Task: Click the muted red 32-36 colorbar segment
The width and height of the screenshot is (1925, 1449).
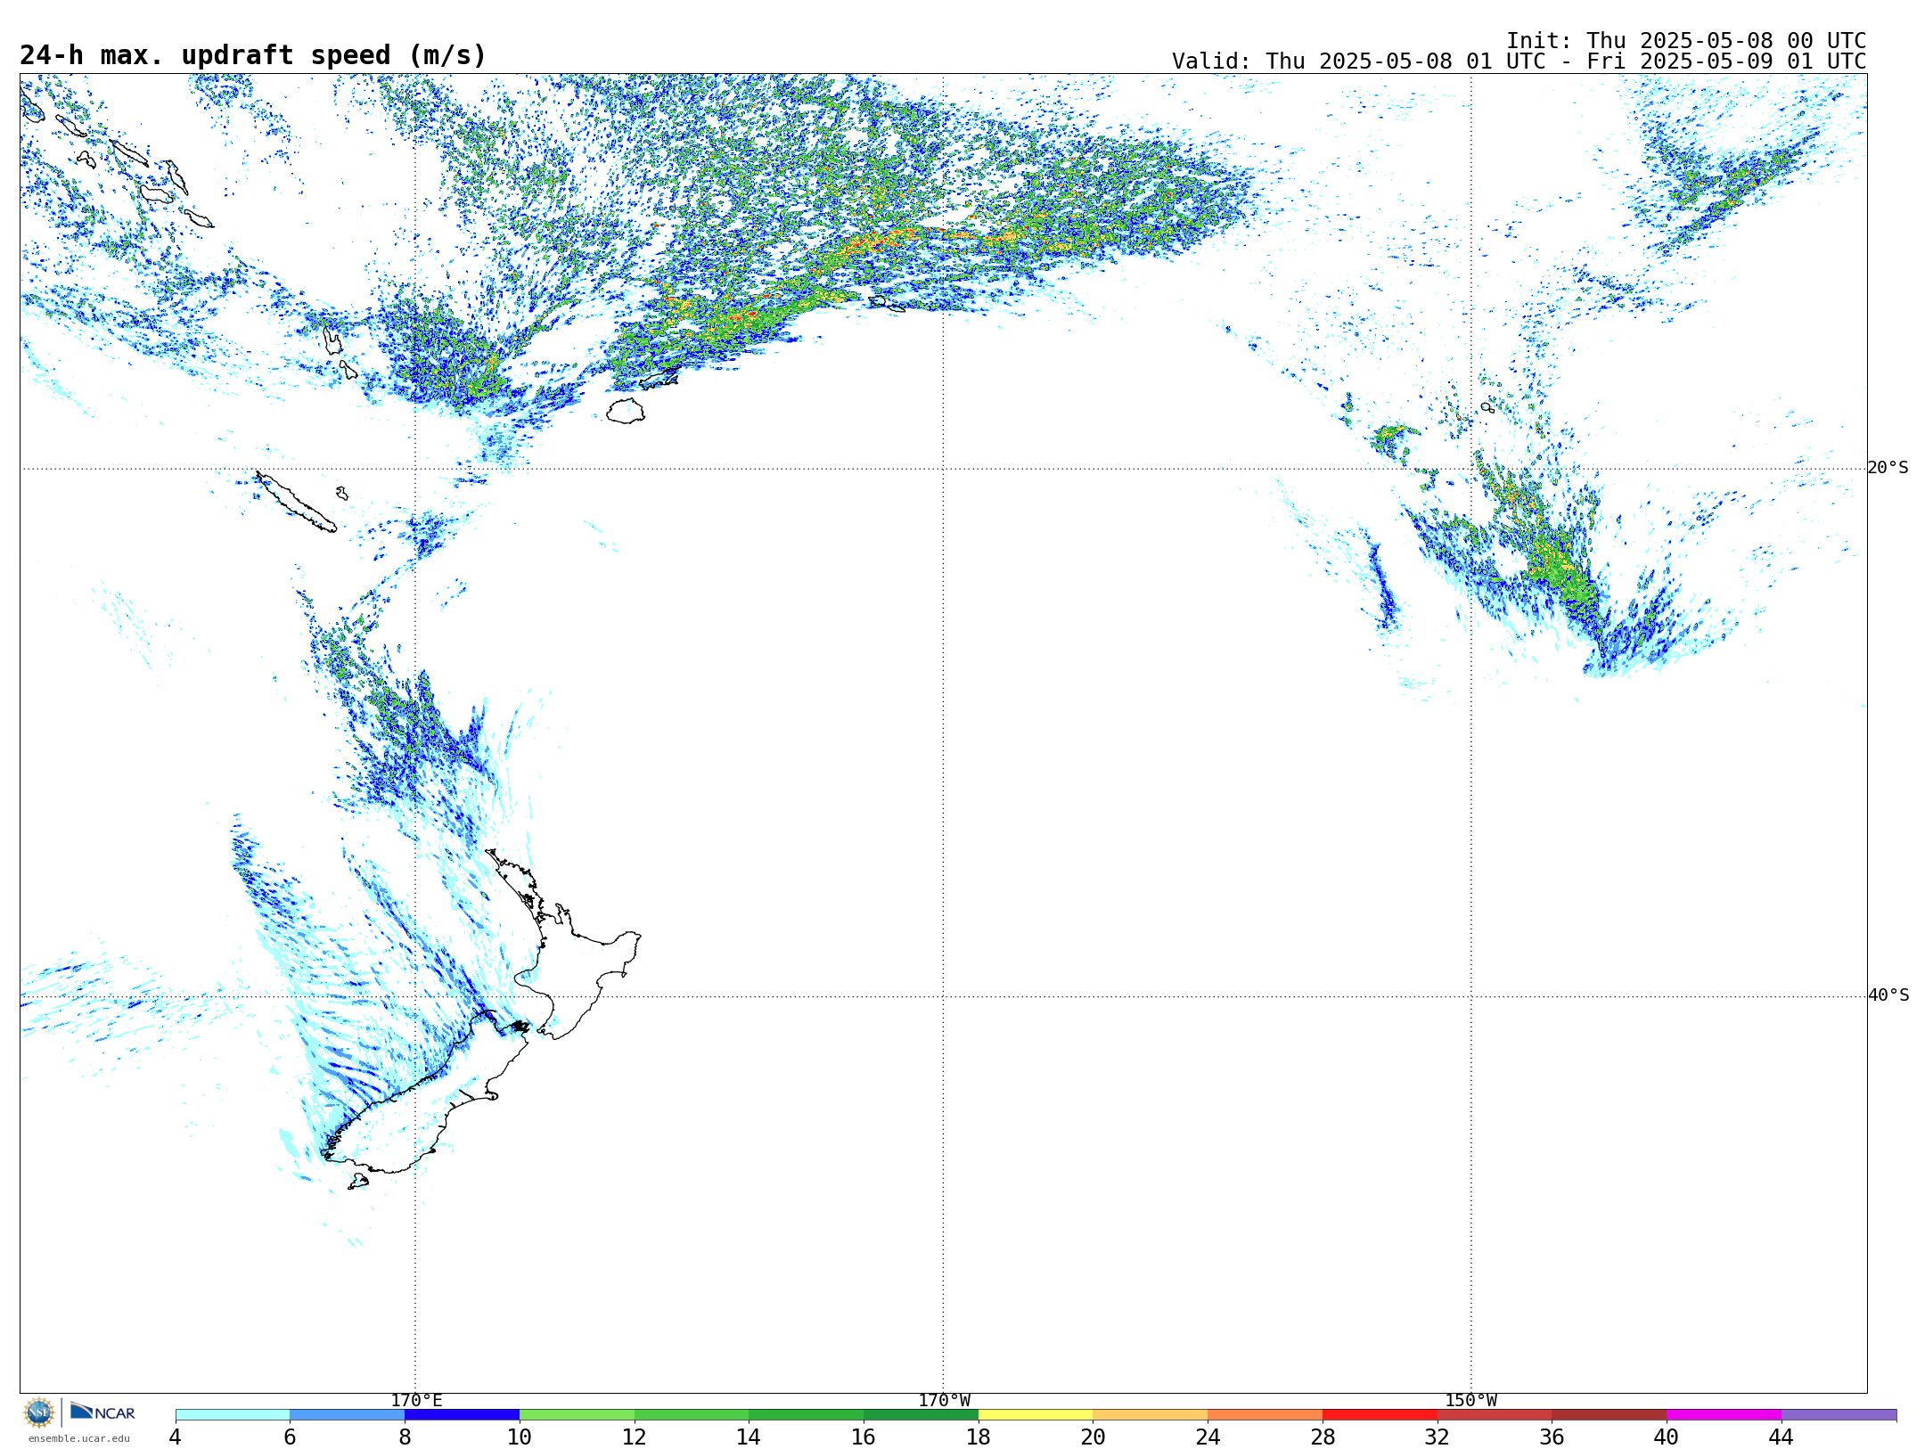Action: 1495,1415
